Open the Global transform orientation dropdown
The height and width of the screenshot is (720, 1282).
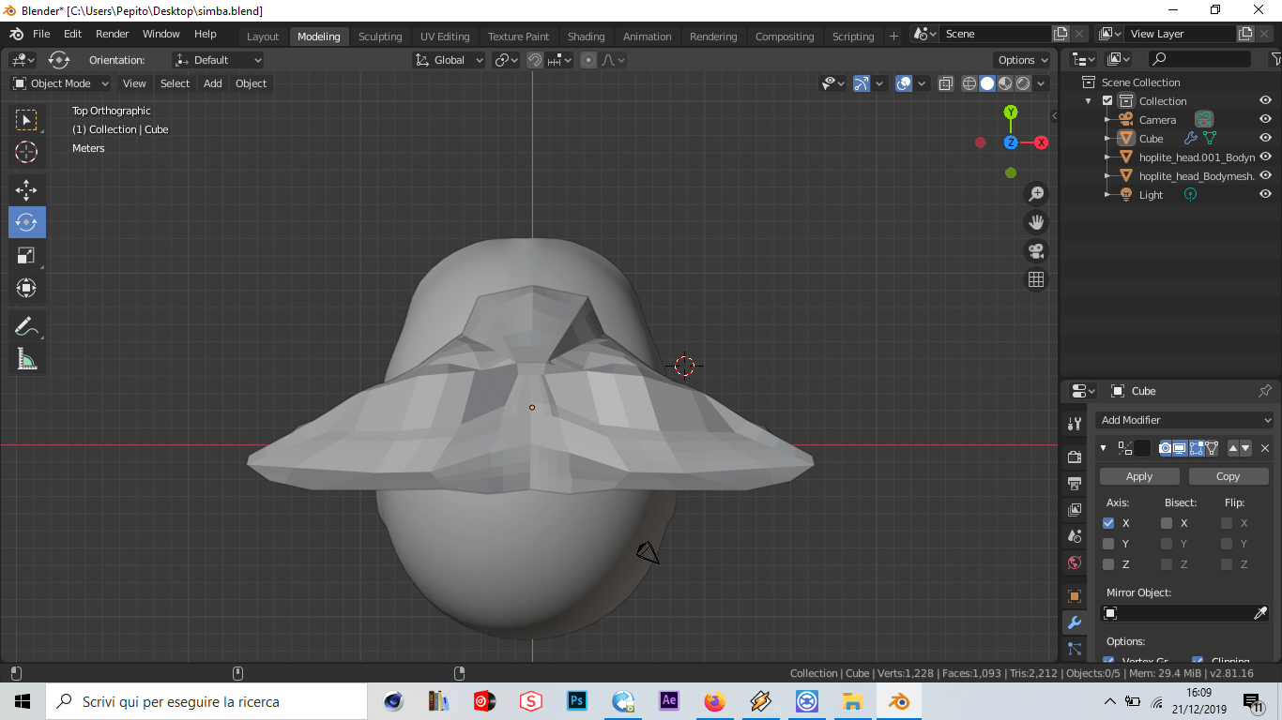(449, 60)
